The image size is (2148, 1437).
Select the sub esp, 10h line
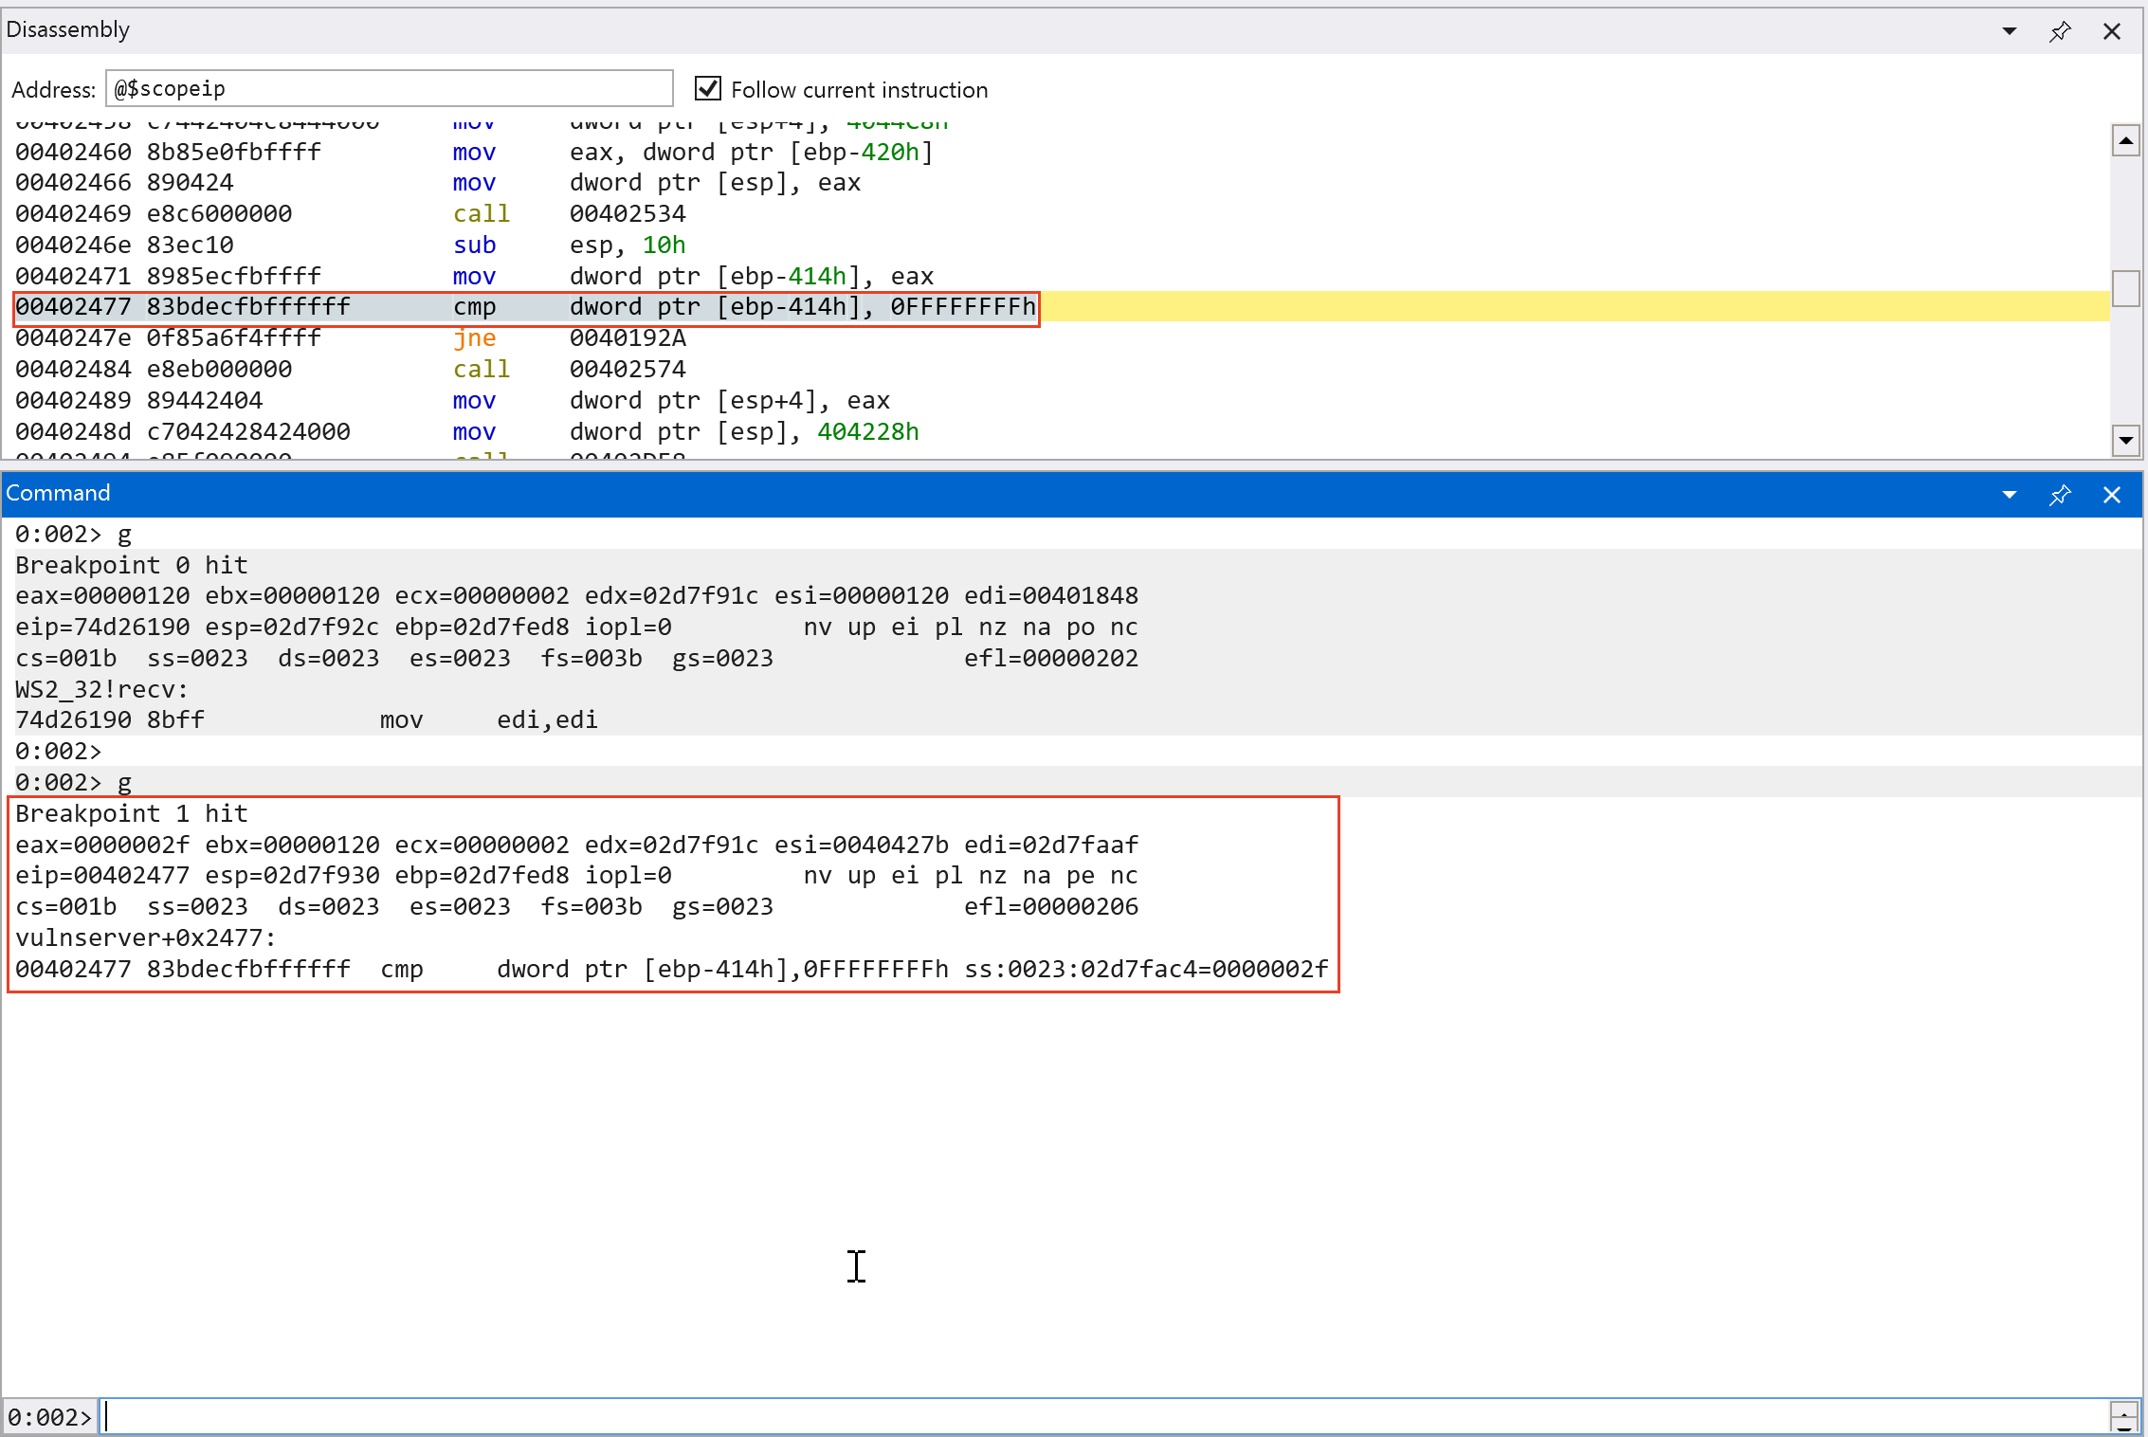click(351, 246)
